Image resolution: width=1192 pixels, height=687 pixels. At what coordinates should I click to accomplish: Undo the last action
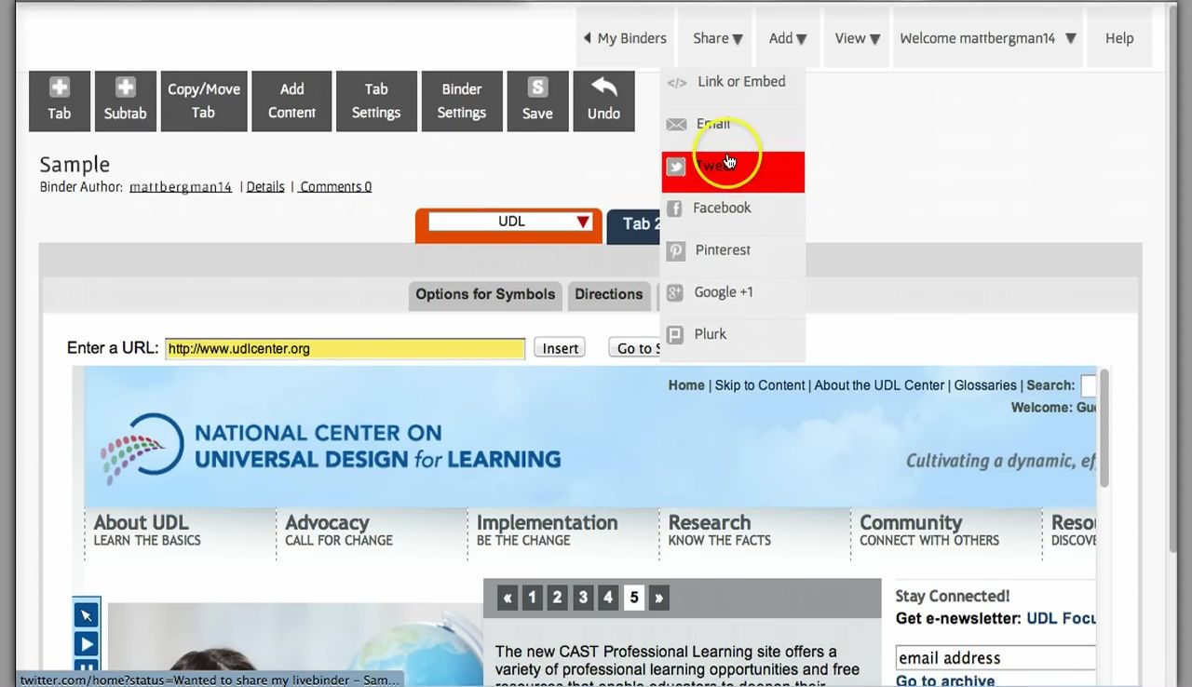pyautogui.click(x=603, y=101)
